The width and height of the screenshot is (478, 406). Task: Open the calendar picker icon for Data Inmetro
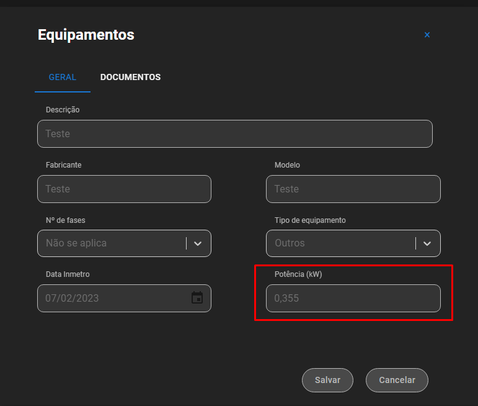click(197, 297)
